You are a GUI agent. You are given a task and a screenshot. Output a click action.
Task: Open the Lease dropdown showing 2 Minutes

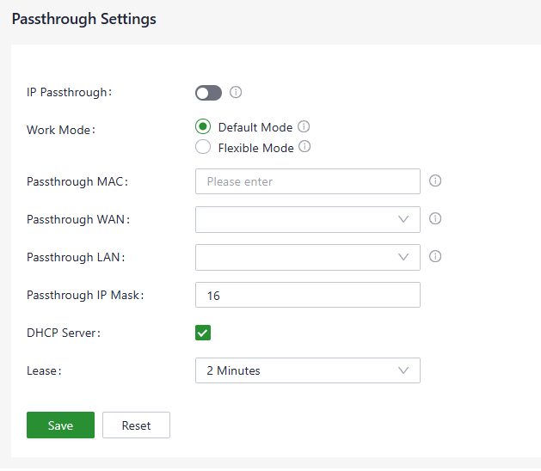(307, 370)
